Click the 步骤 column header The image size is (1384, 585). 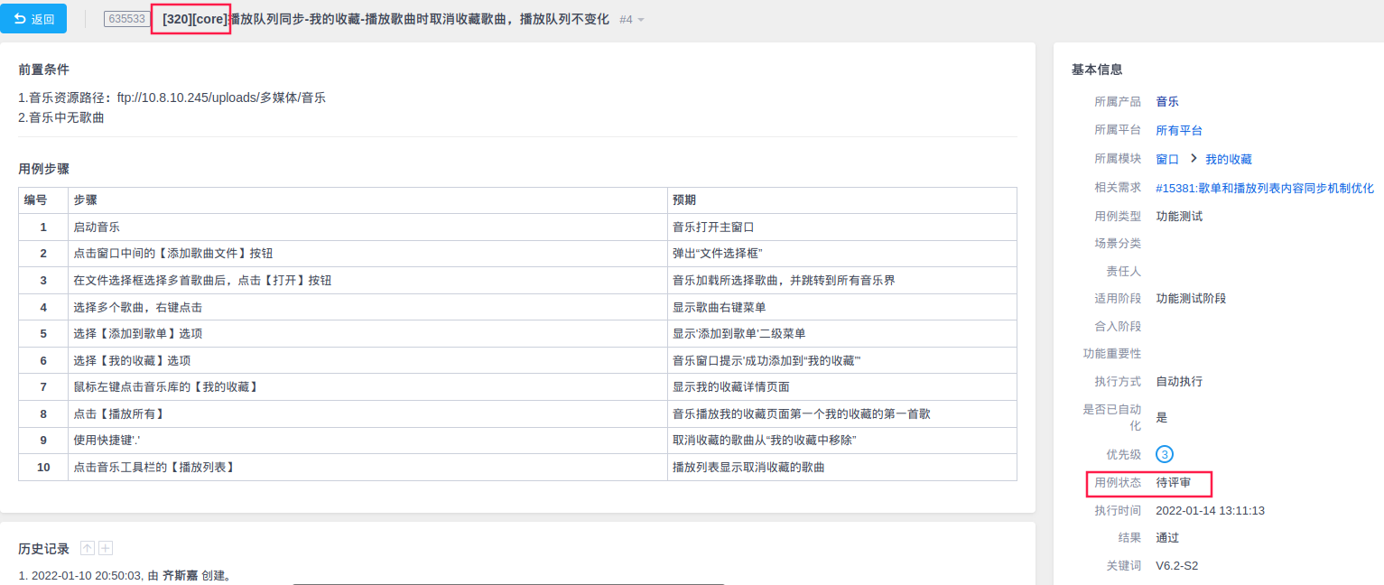tap(85, 200)
